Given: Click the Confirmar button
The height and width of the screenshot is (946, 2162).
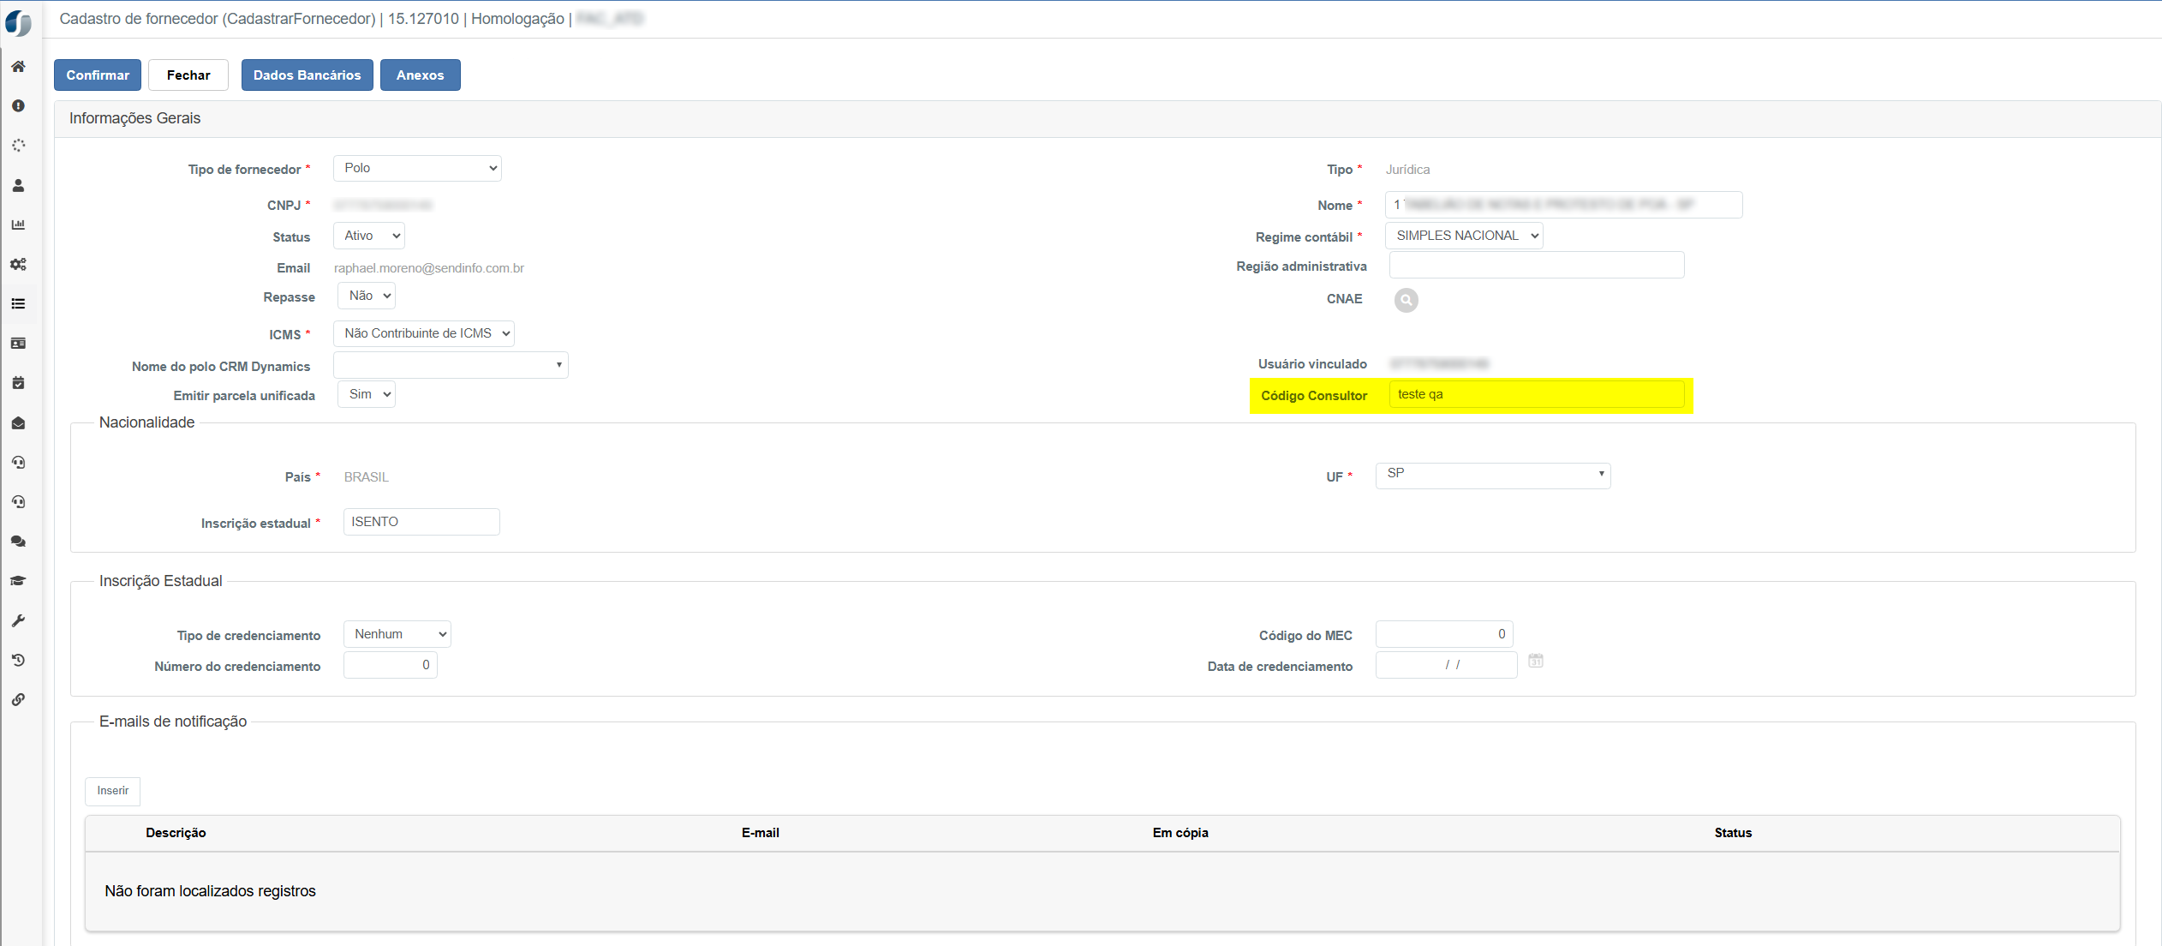Looking at the screenshot, I should (x=98, y=75).
